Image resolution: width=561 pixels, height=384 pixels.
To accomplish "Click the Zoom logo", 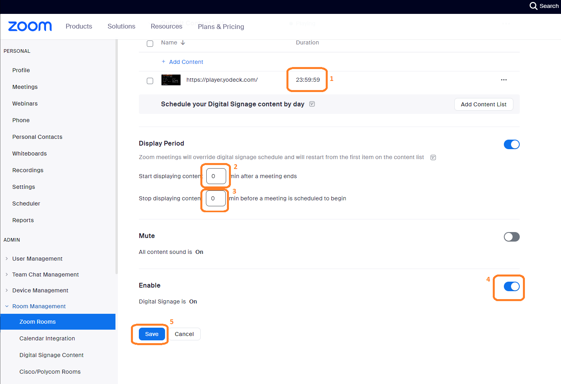I will click(29, 26).
